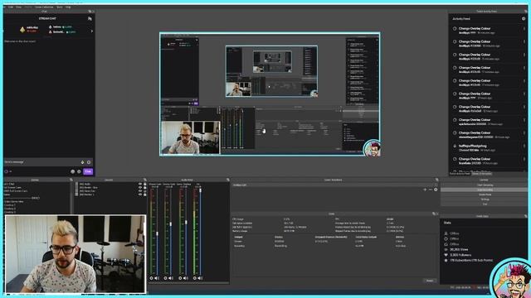Click the purple Chat send button
531x298 pixels.
point(88,171)
